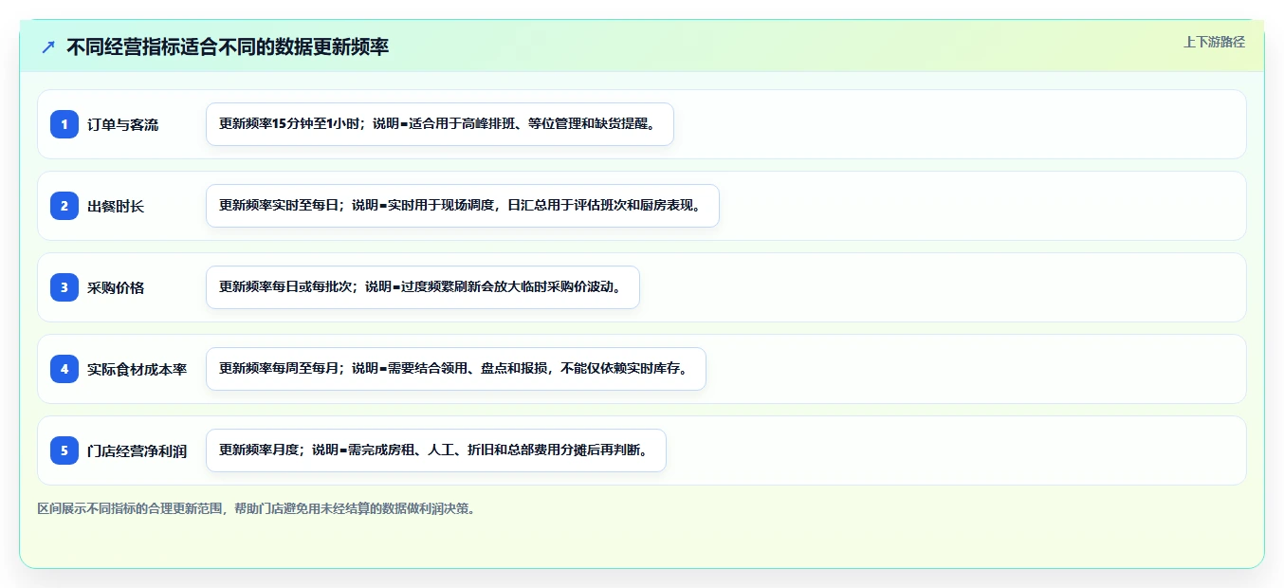Image resolution: width=1284 pixels, height=588 pixels.
Task: Select the 订单与客流 row label
Action: coord(123,124)
